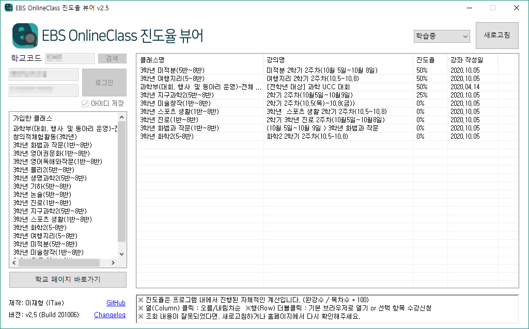Screen dimensions: 529x329
Task: Open the Changelog link
Action: [x=110, y=315]
